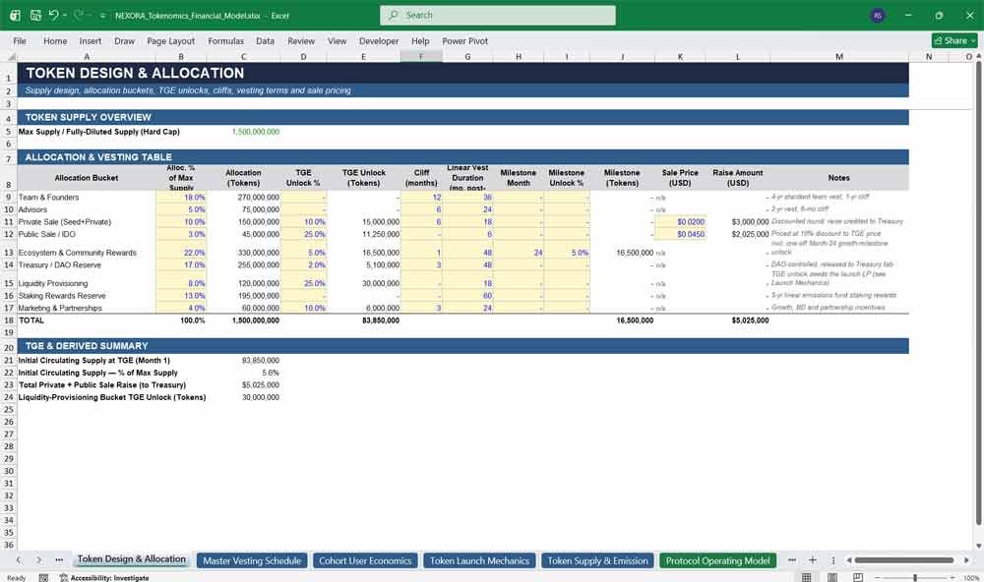
Task: Switch to Token Launch Mechanics sheet
Action: [479, 560]
